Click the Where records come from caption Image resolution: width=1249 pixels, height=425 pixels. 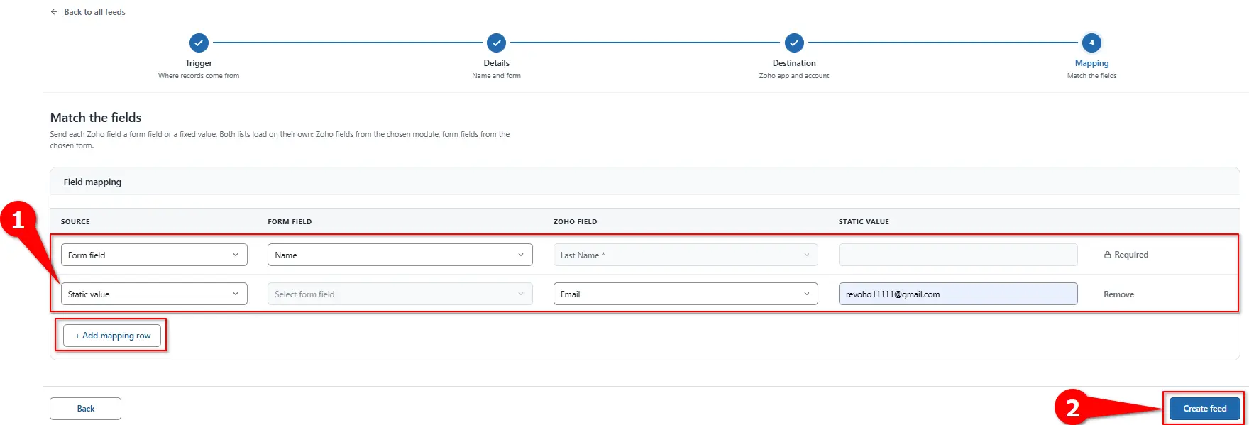[x=199, y=76]
